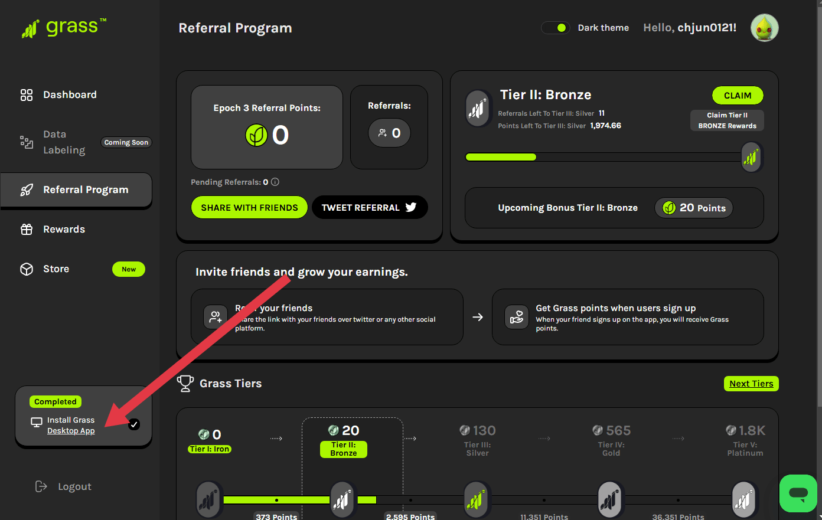Click the Grass logo in sidebar
The image size is (822, 520).
click(x=64, y=28)
